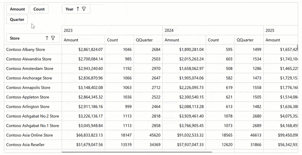Click the 2024 quarter cell 46613
The width and height of the screenshot is (302, 155).
coord(249,135)
